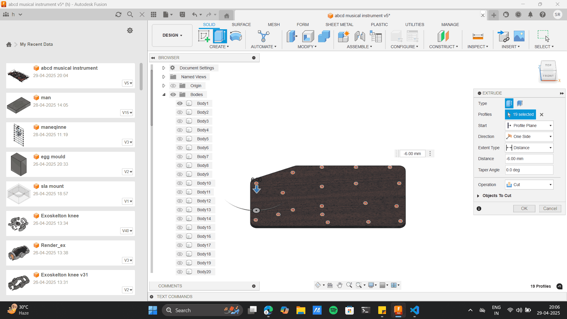
Task: Open the Extent Type Distance dropdown
Action: tap(529, 148)
